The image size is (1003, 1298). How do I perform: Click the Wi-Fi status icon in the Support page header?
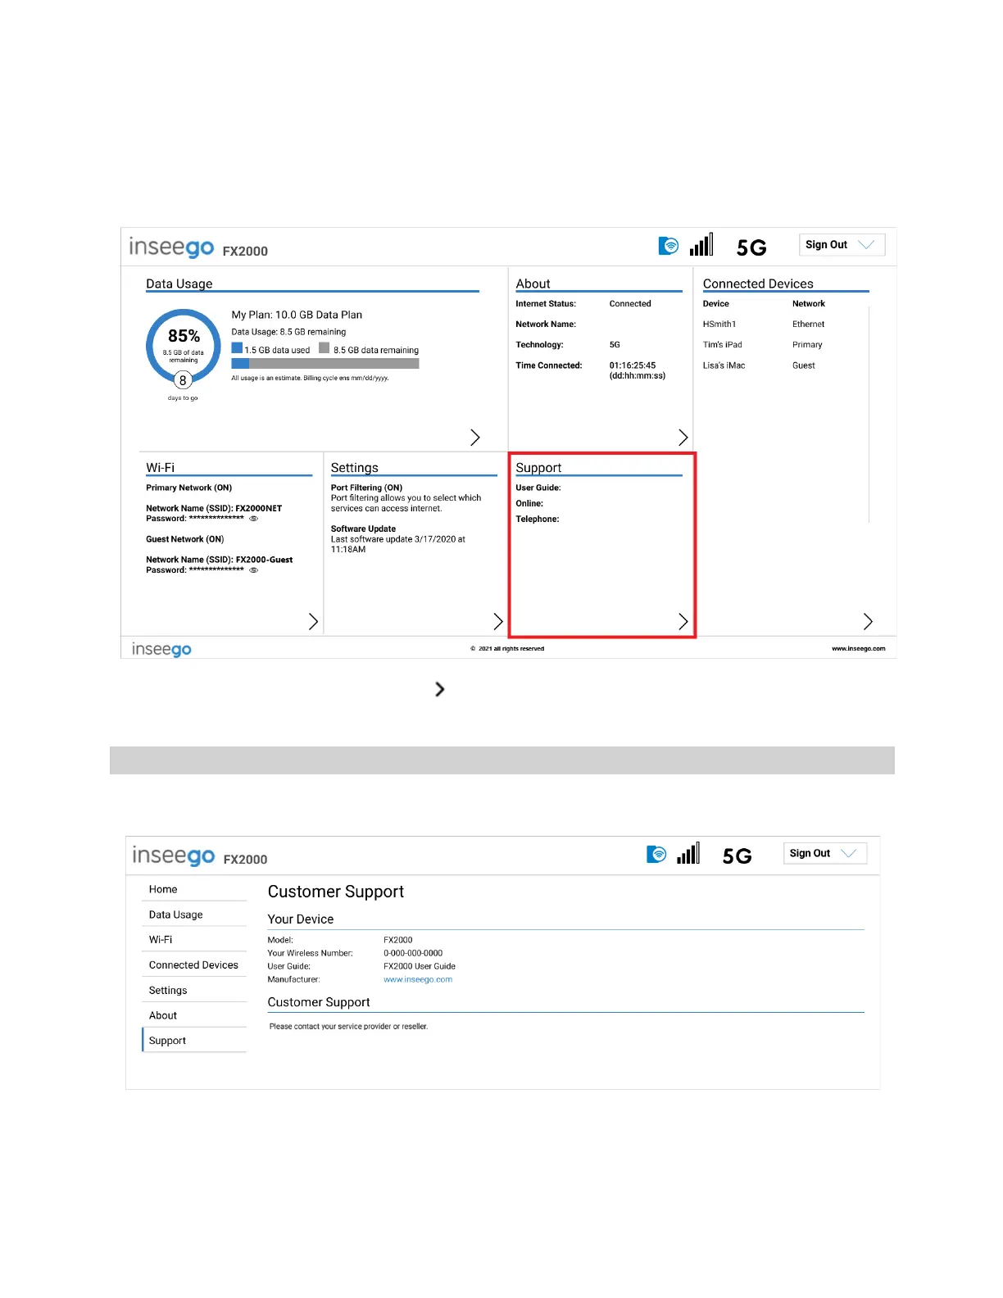[656, 854]
